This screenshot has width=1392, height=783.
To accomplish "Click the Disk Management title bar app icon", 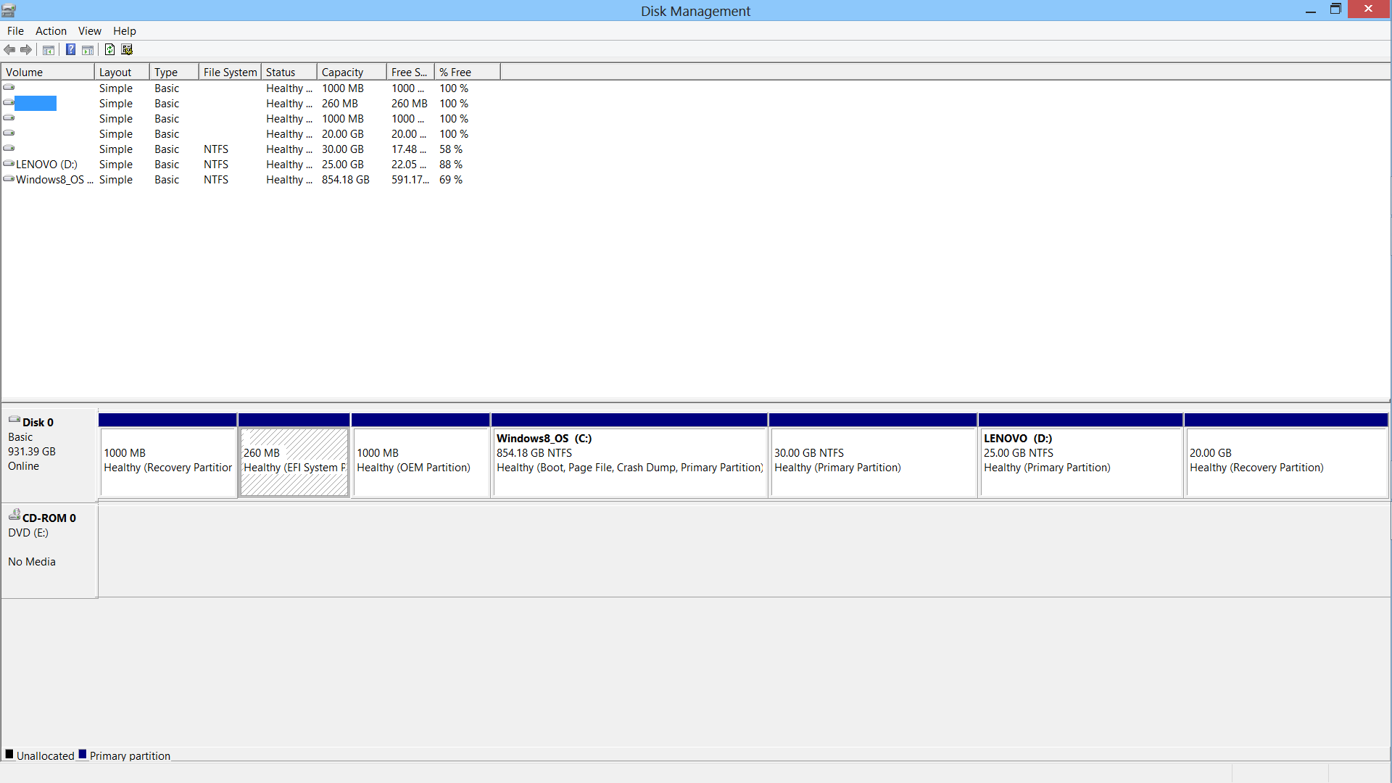I will (x=9, y=11).
